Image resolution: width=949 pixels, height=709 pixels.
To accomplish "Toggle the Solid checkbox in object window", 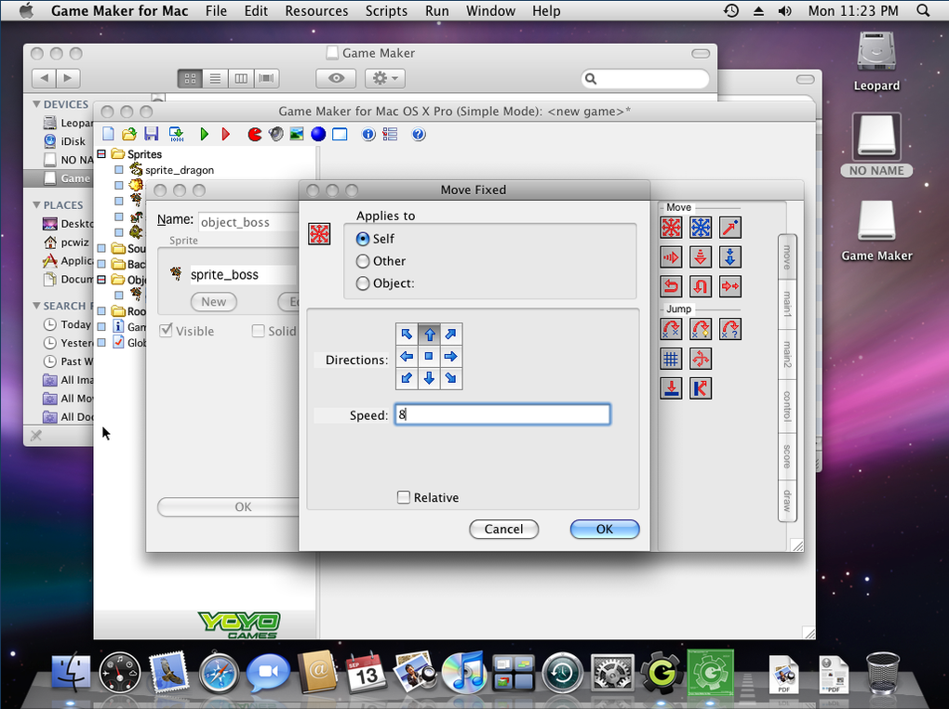I will [x=259, y=331].
